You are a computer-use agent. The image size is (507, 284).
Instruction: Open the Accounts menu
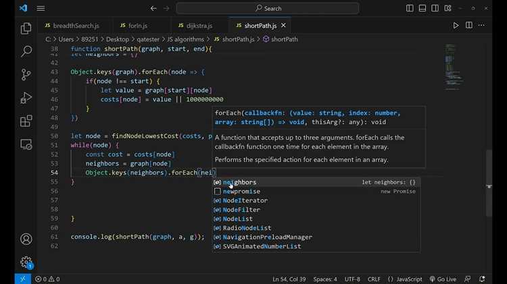(x=26, y=239)
